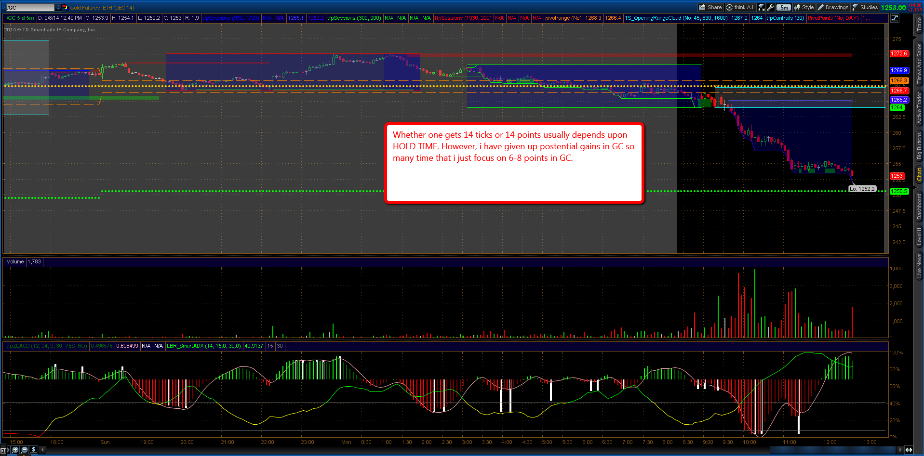
Task: Click the D: 9/8/14 12:40 PM date field
Action: [60, 18]
